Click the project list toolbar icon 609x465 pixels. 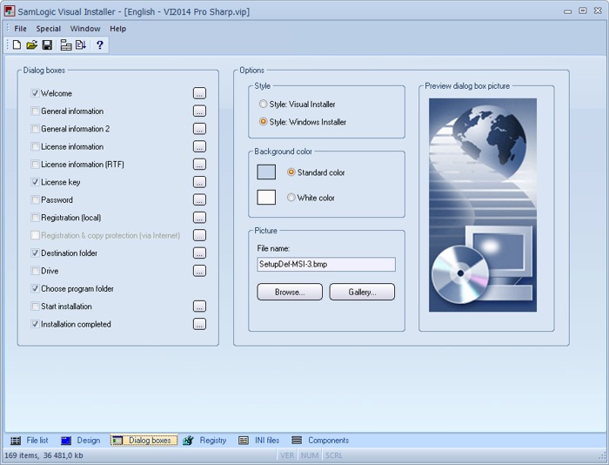pos(66,45)
